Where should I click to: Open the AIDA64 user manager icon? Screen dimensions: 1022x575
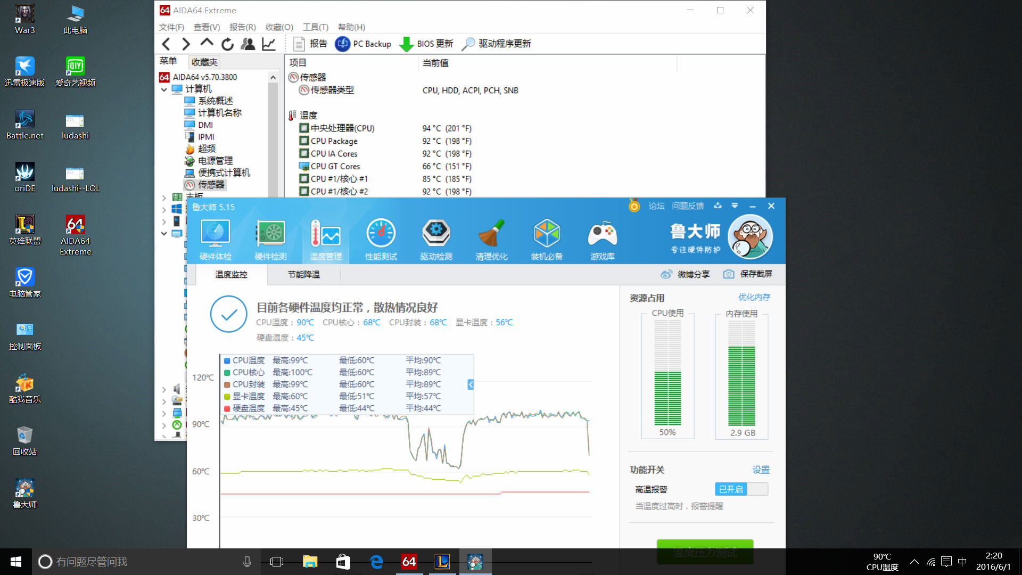(248, 44)
